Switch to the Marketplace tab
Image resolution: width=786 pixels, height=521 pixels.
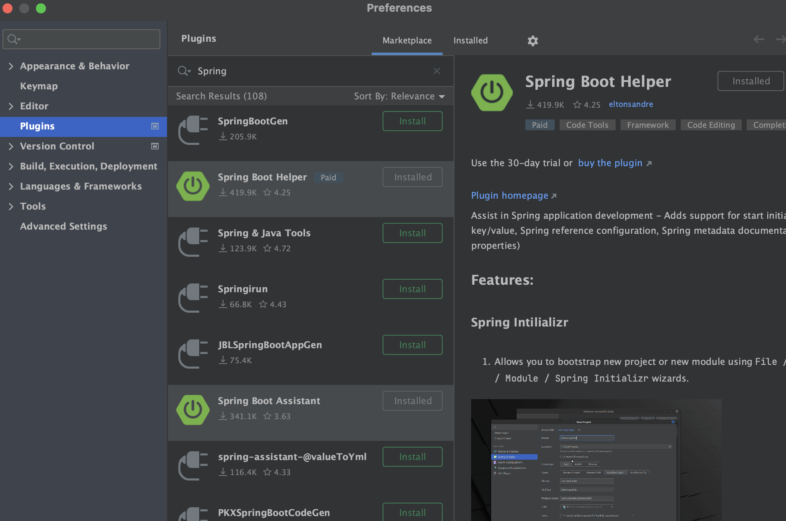pyautogui.click(x=407, y=40)
